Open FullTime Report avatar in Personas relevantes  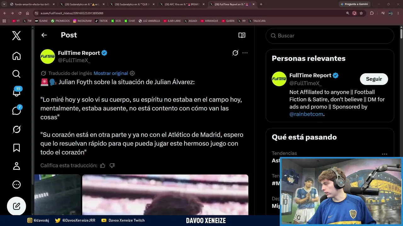[x=279, y=79]
